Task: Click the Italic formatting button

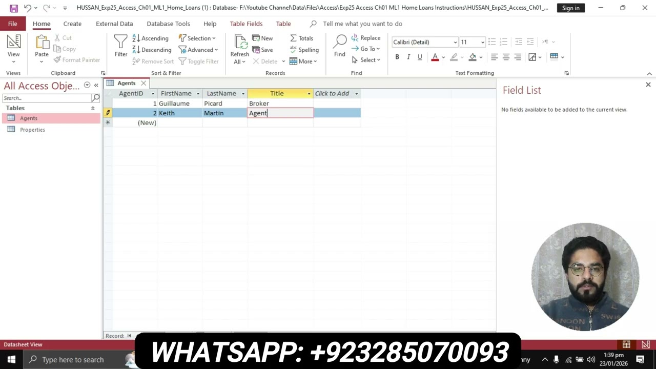Action: 408,57
